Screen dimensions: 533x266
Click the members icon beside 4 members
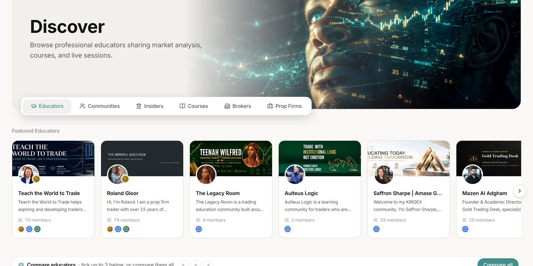(x=198, y=220)
